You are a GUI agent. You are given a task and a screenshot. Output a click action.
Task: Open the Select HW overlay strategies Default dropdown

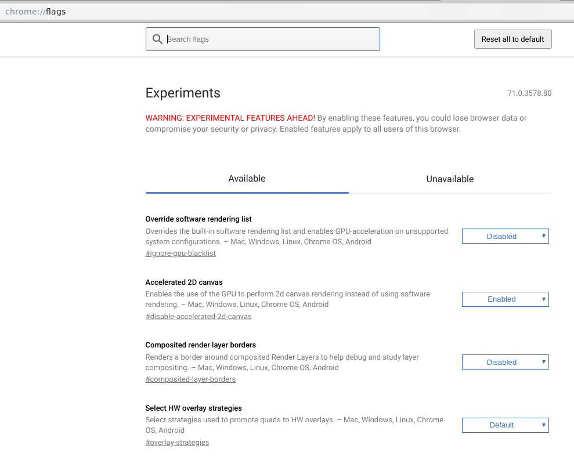click(505, 425)
